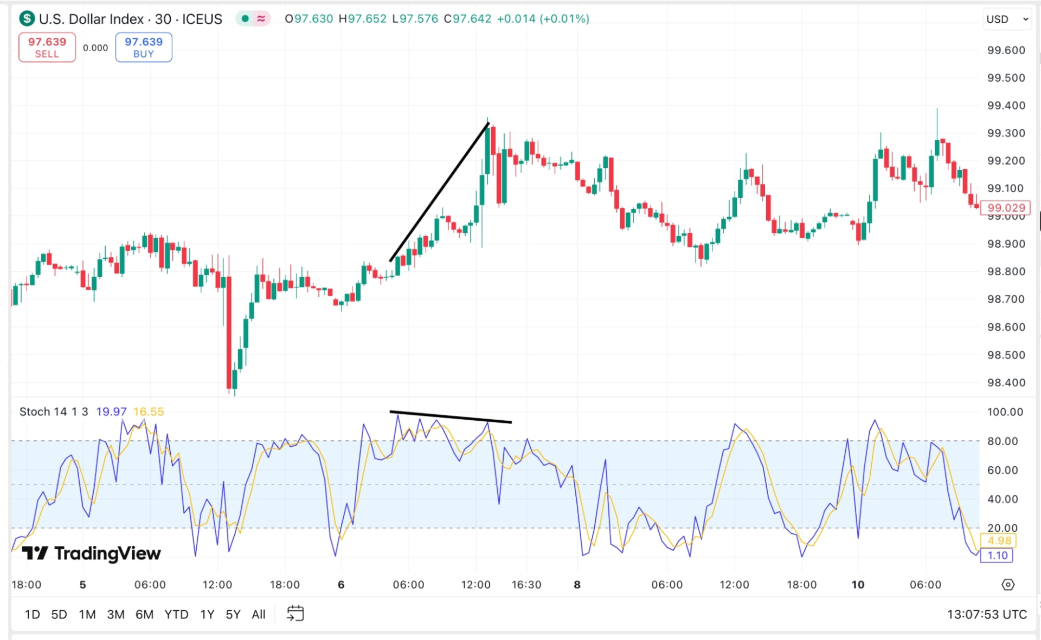Click the red 99.029 price label
Image resolution: width=1041 pixels, height=640 pixels.
tap(1006, 207)
